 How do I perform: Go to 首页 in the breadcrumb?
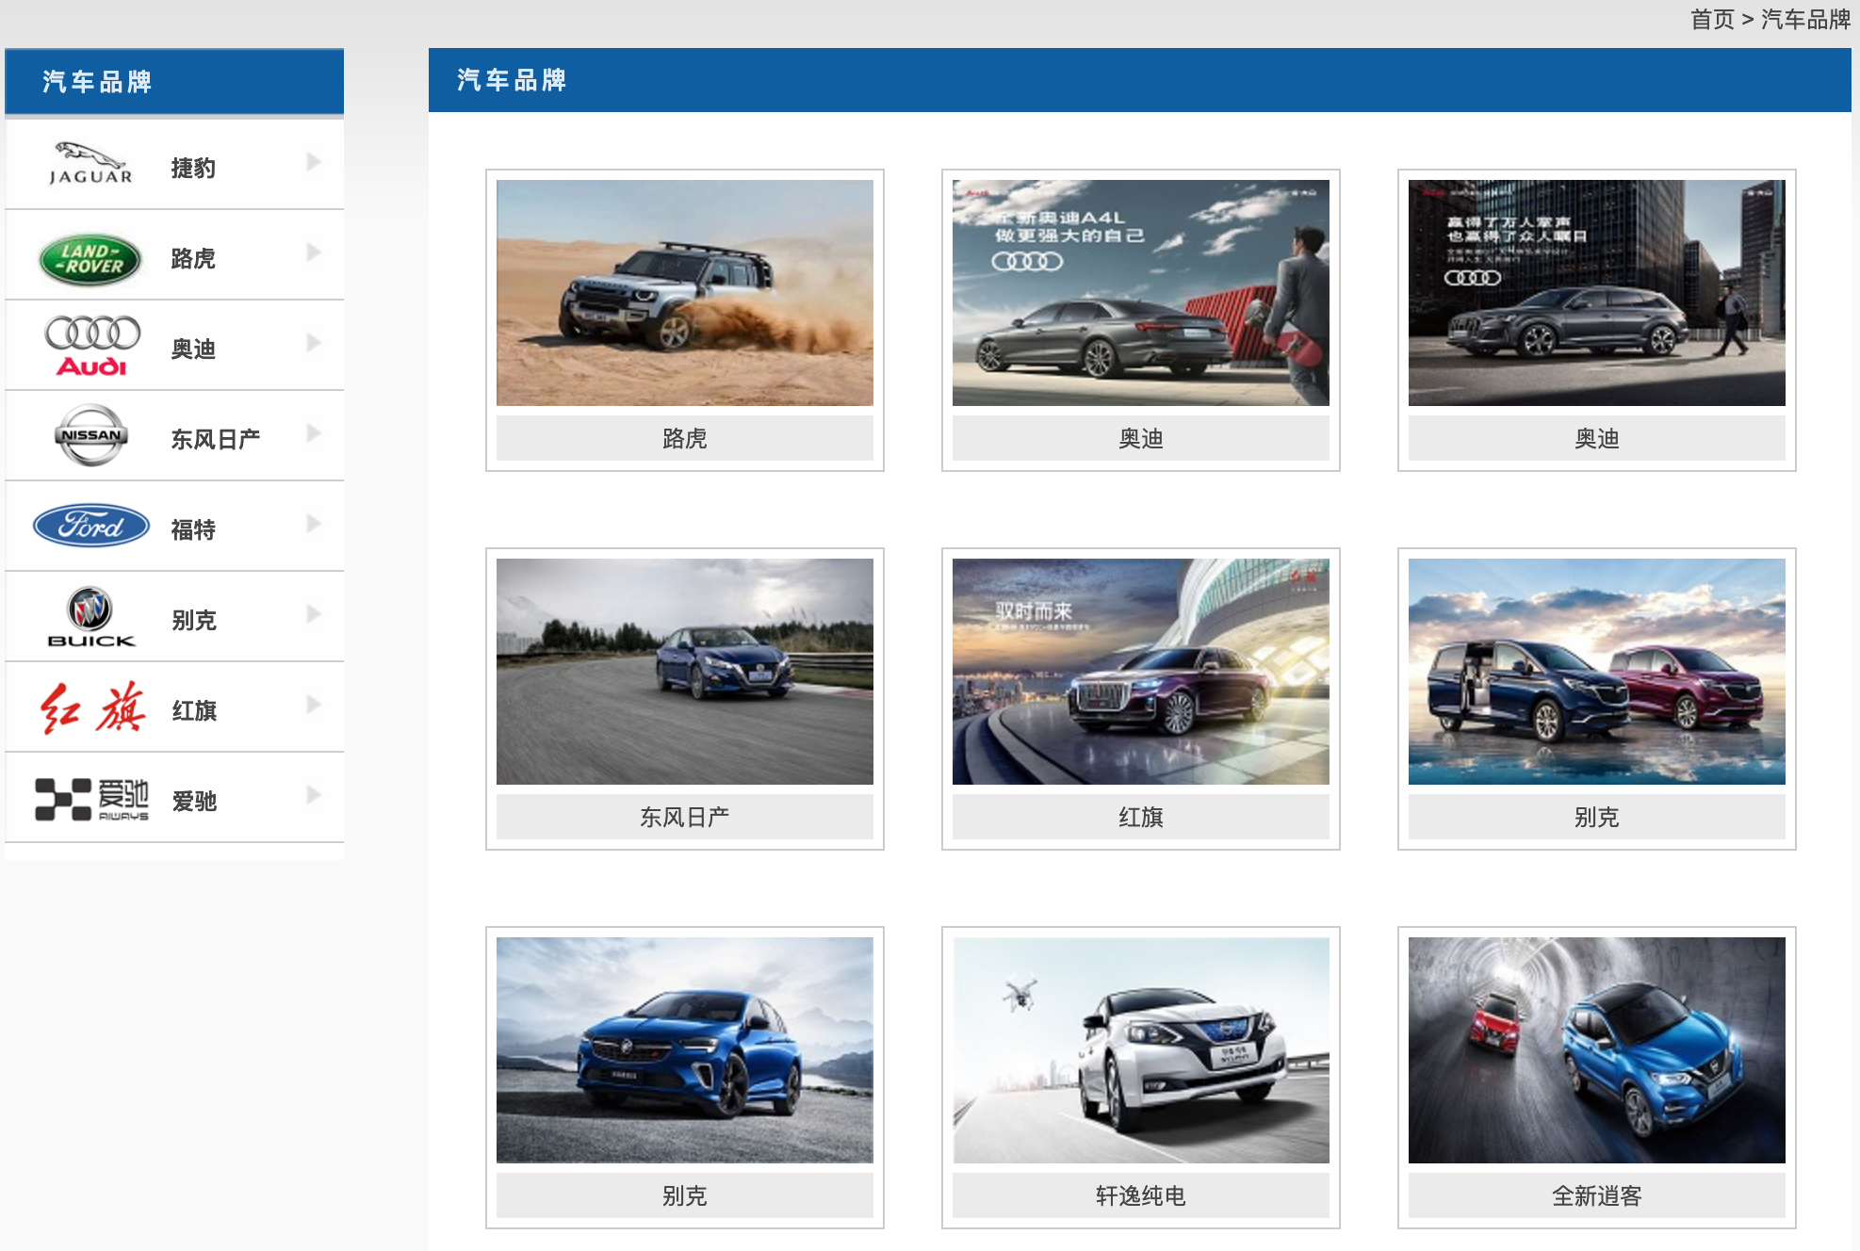click(1712, 19)
